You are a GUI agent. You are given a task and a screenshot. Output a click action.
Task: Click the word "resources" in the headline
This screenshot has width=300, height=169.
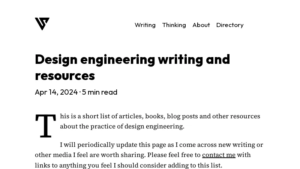coord(65,75)
